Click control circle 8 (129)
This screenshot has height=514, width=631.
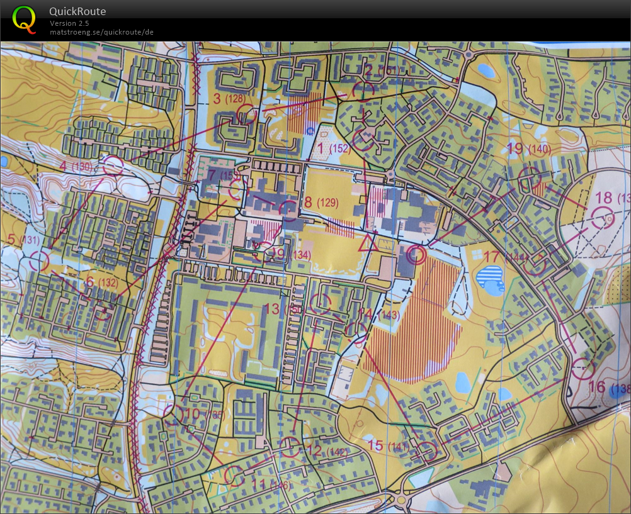point(288,208)
